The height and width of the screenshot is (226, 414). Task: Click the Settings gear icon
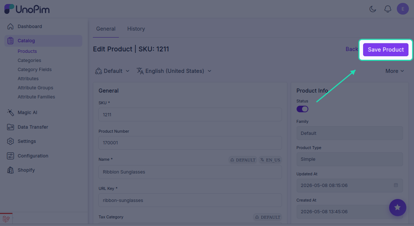(x=10, y=141)
